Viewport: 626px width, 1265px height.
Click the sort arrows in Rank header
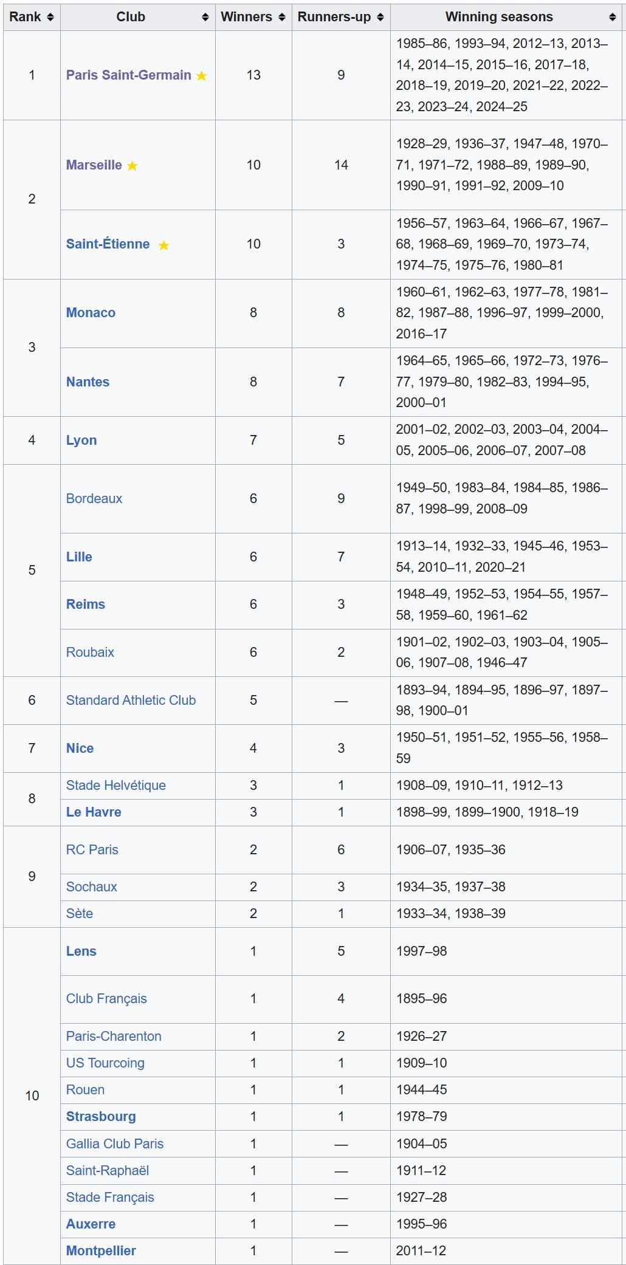[x=50, y=18]
